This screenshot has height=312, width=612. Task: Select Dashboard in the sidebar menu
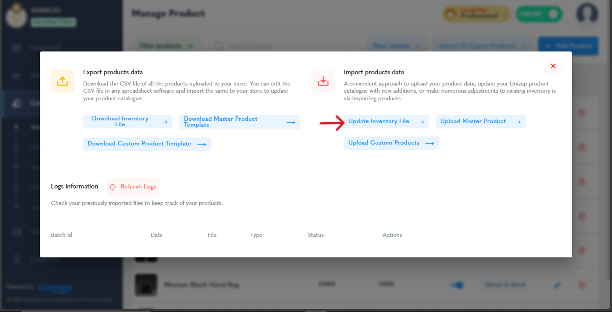coord(45,47)
